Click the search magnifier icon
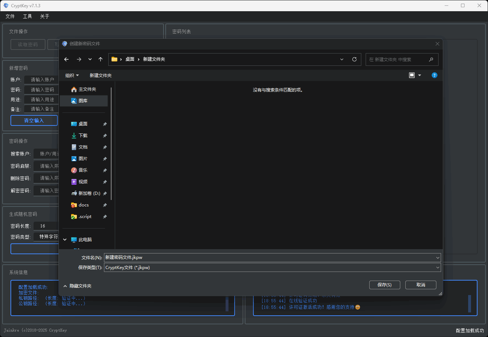The height and width of the screenshot is (337, 488). pyautogui.click(x=431, y=59)
